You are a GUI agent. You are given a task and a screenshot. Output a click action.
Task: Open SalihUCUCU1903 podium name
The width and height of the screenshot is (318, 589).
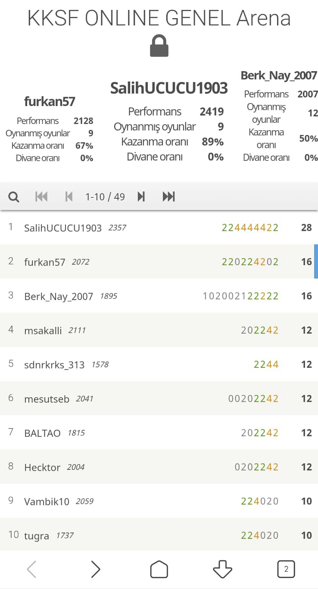[169, 88]
